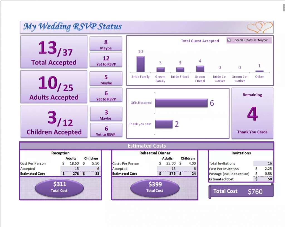Click the My Wedding RSVP Status title

(72, 27)
